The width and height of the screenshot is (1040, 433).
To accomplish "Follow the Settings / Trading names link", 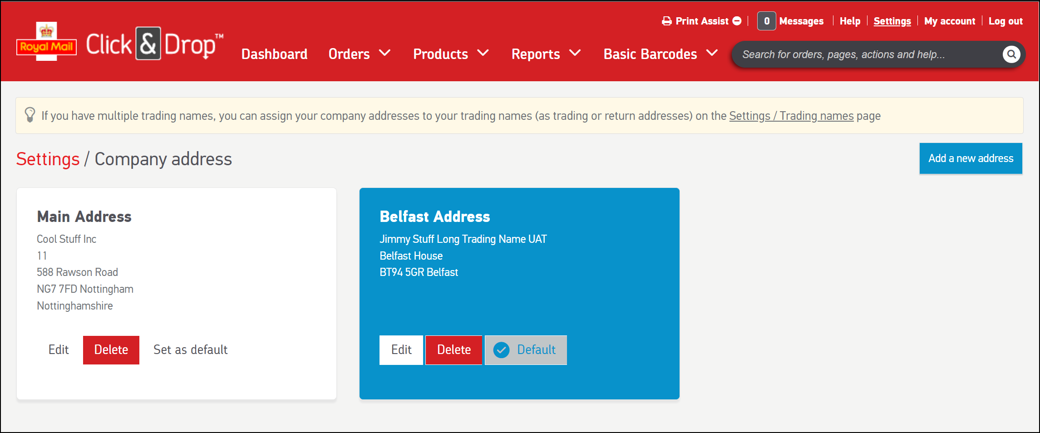I will pos(791,116).
